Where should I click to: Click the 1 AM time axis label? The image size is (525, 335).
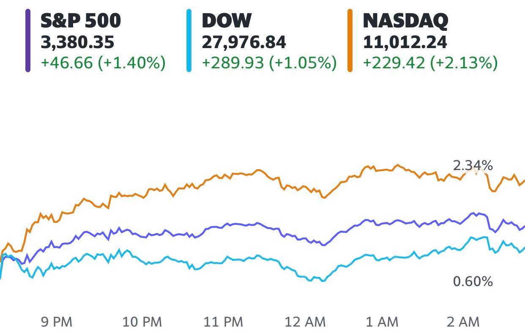pyautogui.click(x=382, y=322)
